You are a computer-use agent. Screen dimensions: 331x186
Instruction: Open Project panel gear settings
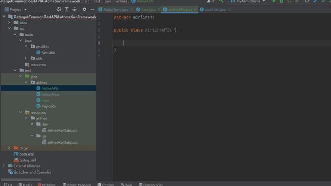click(x=84, y=9)
